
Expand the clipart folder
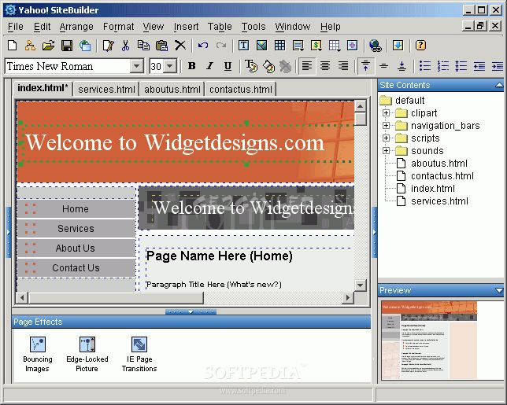(x=386, y=112)
